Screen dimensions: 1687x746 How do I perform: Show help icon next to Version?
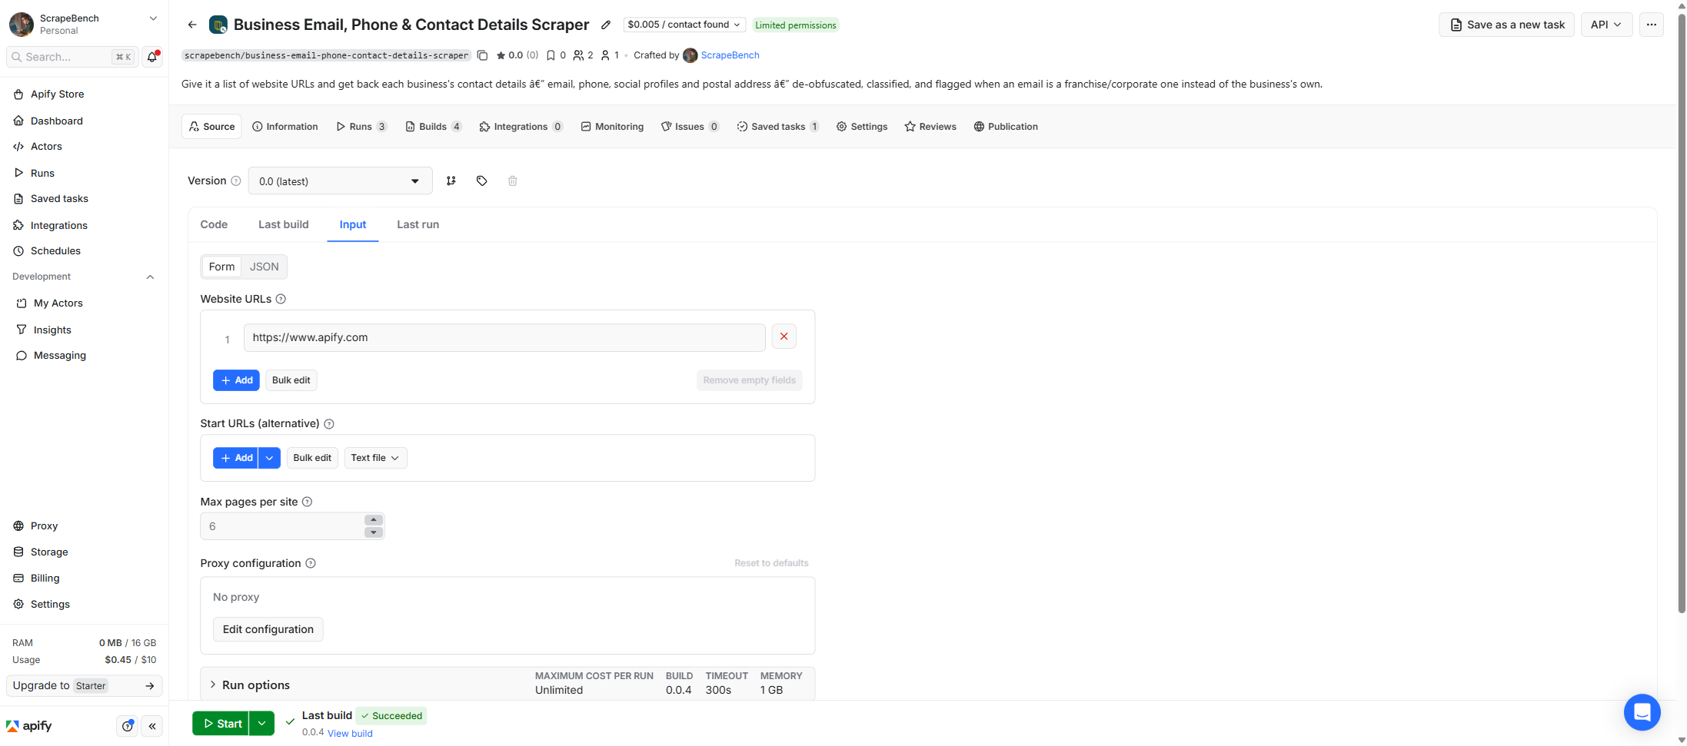[236, 181]
